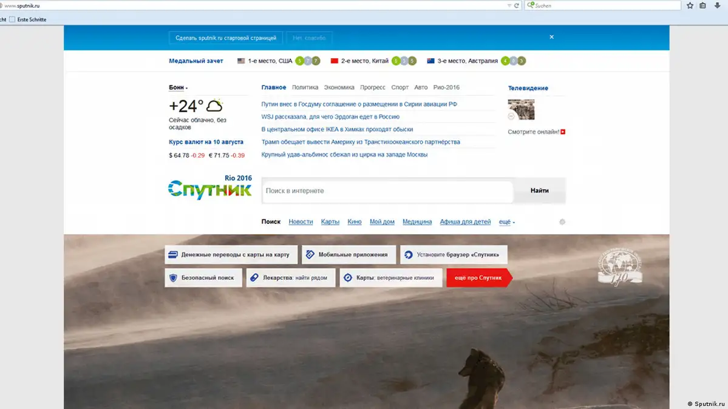The width and height of the screenshot is (728, 409).
Task: Click the card icon on money transfers tile
Action: point(173,255)
